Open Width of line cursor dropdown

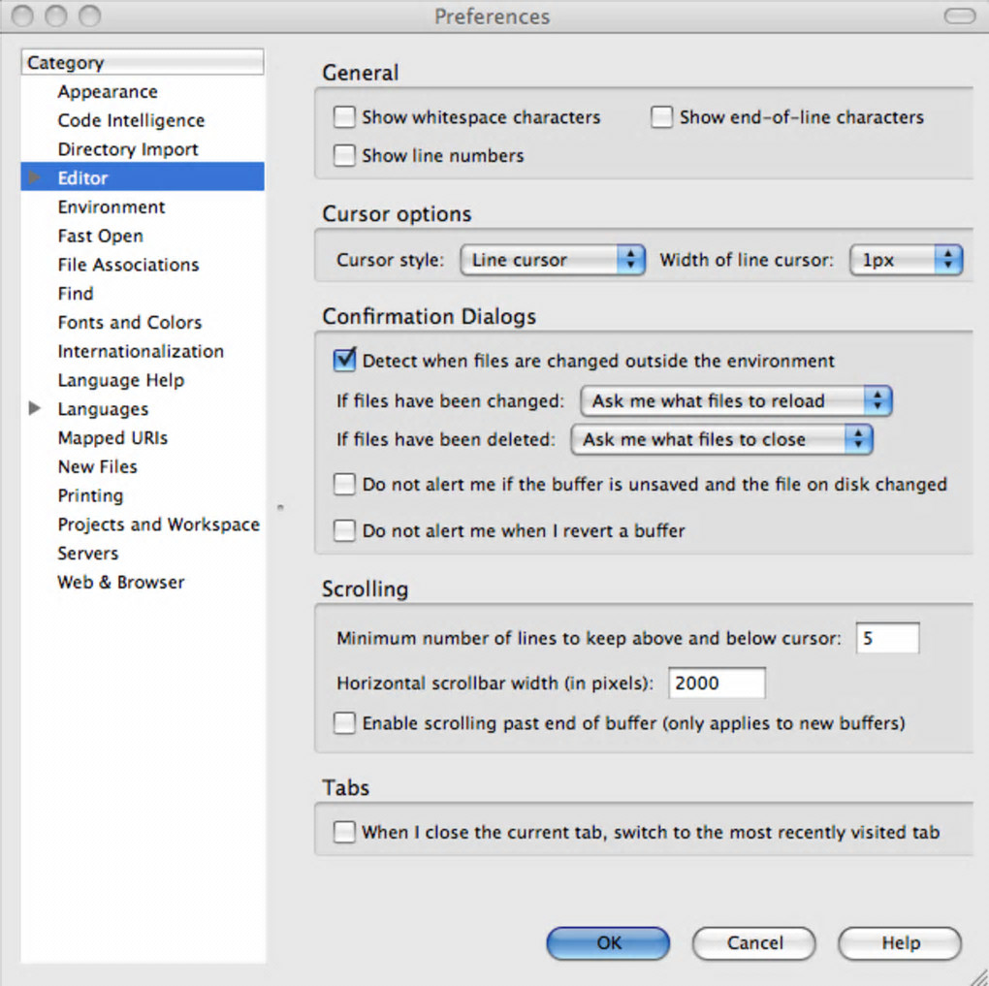906,261
